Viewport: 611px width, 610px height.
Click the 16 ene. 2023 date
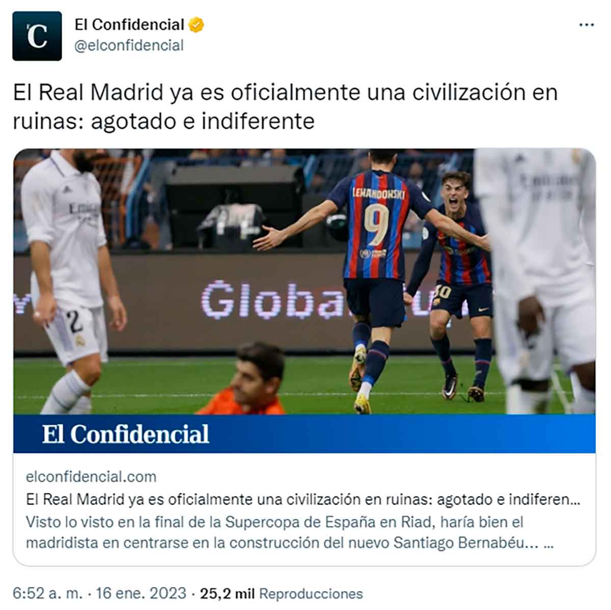point(141,594)
